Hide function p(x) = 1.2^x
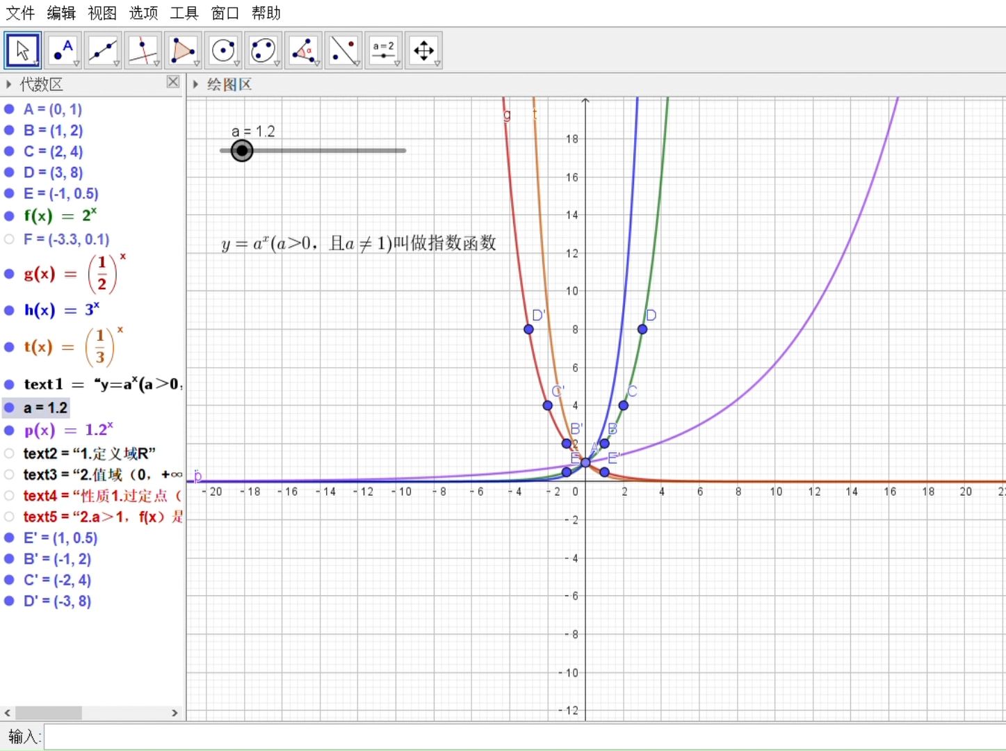This screenshot has width=1006, height=751. [x=9, y=430]
